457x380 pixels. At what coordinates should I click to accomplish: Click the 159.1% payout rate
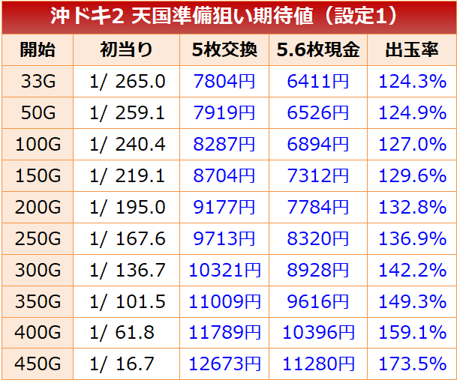click(x=413, y=333)
